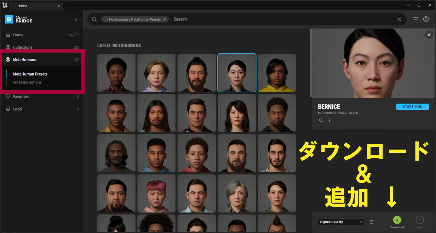Select the gray-haired elderly woman thumbnail
The image size is (436, 233).
pyautogui.click(x=237, y=193)
